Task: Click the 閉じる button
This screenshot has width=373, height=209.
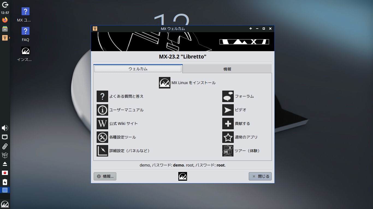Action: (x=260, y=176)
